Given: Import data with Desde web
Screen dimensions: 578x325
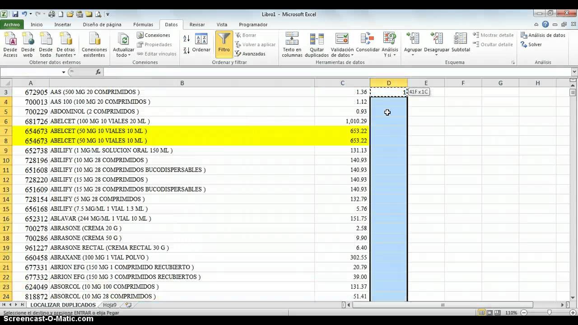Looking at the screenshot, I should point(28,45).
